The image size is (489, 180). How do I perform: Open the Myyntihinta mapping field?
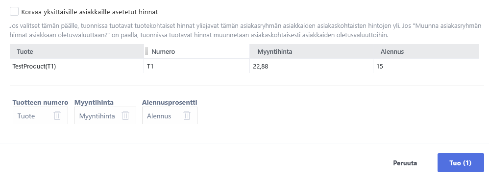[105, 115]
